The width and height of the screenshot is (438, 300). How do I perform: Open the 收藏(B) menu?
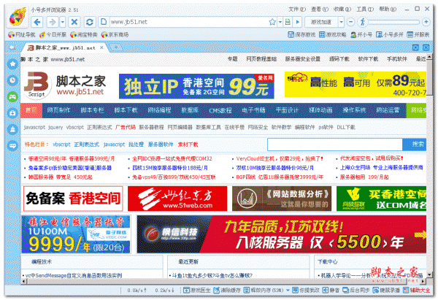click(342, 9)
